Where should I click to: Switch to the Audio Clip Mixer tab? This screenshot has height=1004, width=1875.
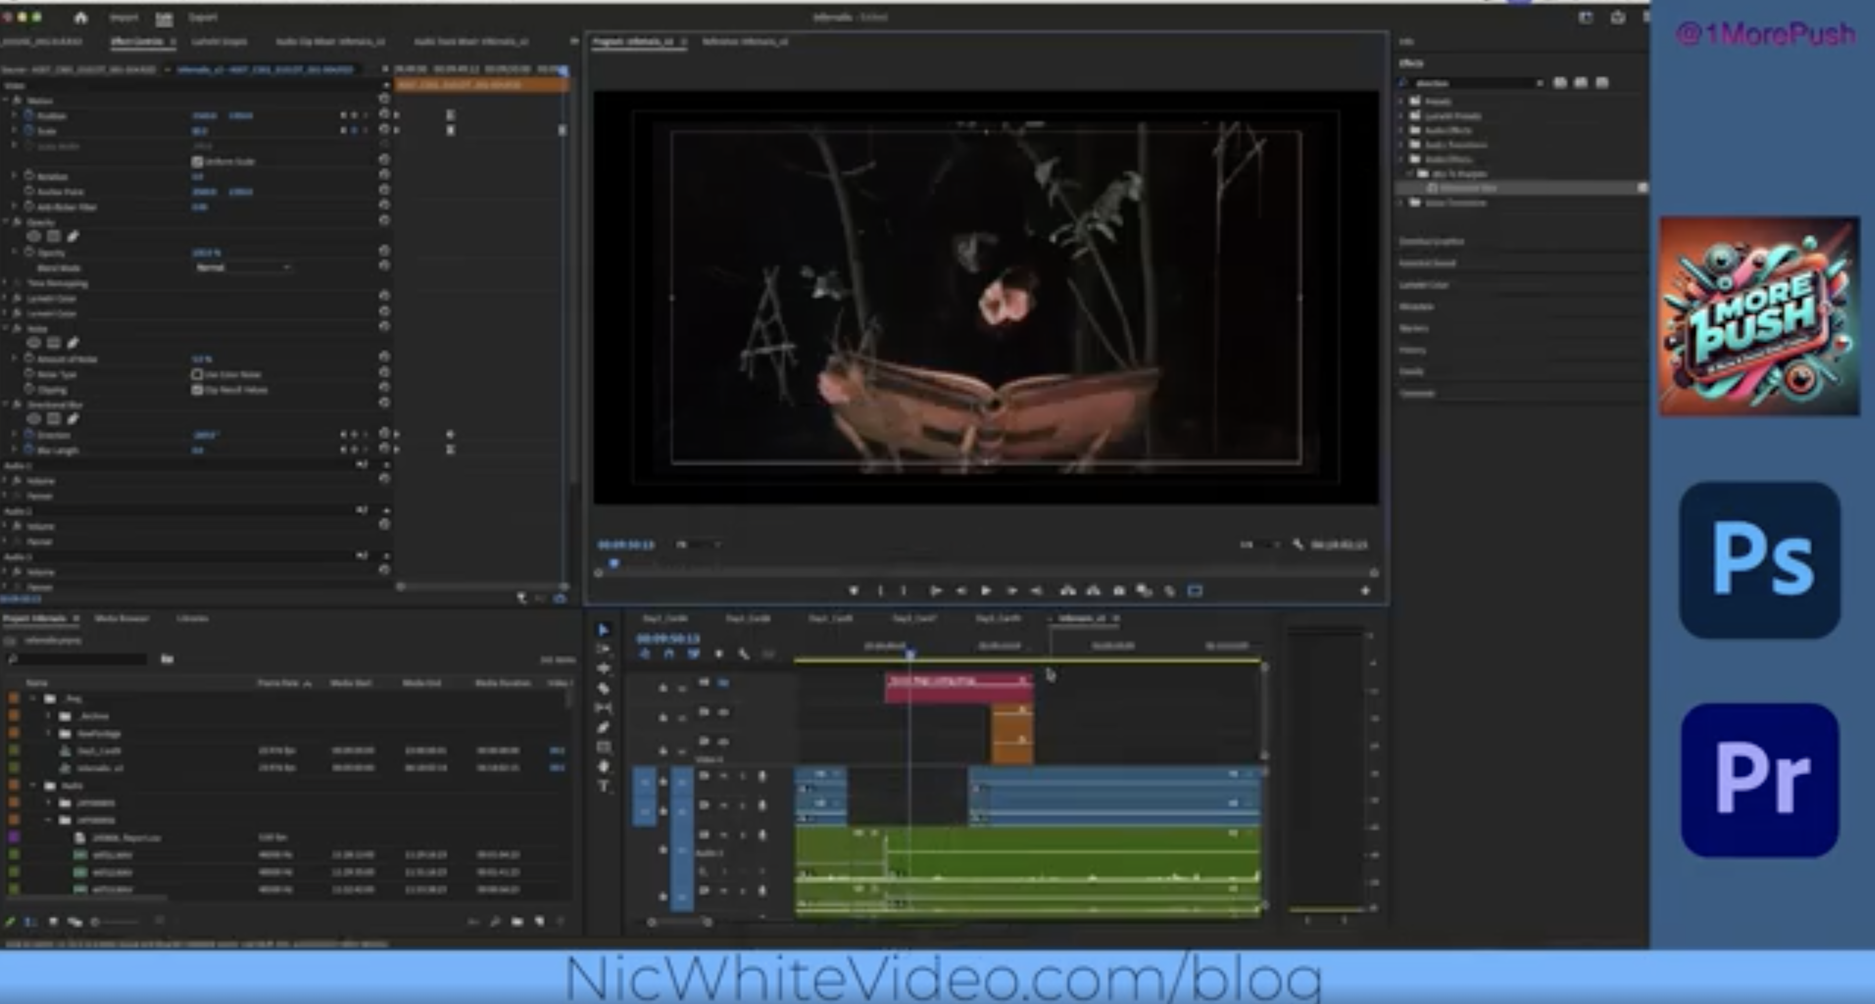coord(330,42)
